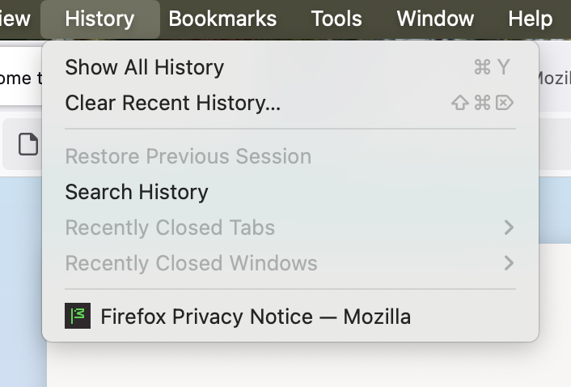Switch to the partially hidden Mozilla tab

[x=552, y=78]
